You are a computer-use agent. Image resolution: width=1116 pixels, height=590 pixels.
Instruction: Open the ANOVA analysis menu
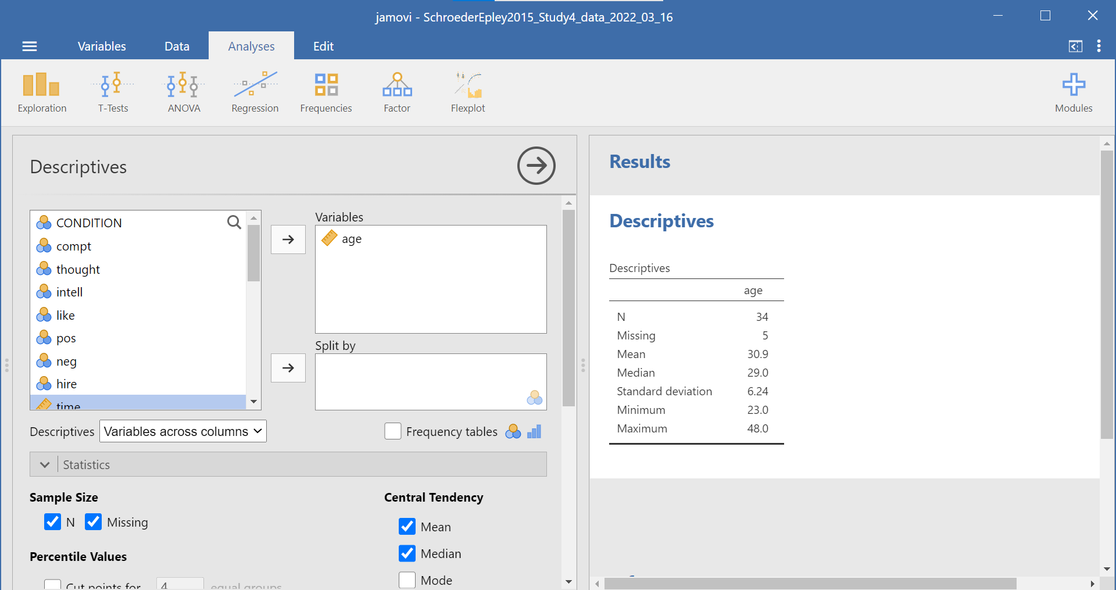(184, 92)
